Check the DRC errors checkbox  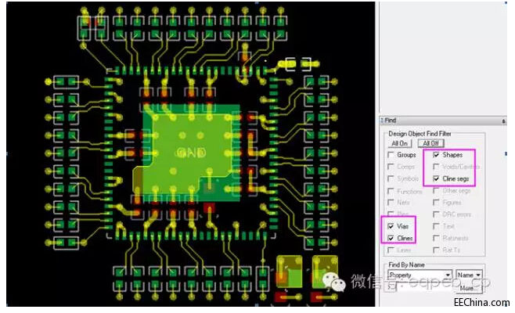point(437,214)
